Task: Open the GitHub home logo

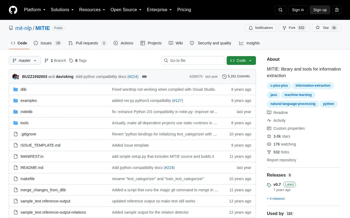Action: tap(13, 10)
